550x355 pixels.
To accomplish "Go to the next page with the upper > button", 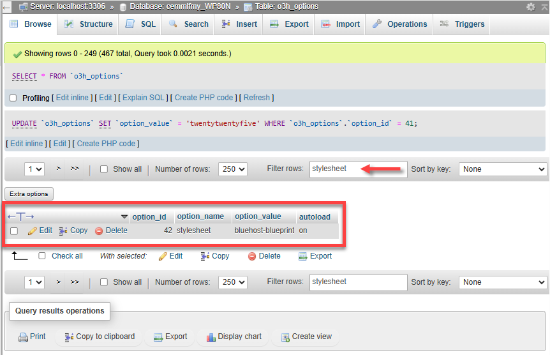I will pyautogui.click(x=59, y=169).
